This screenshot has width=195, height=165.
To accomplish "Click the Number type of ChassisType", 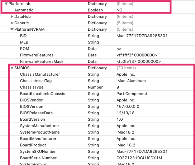I will [x=95, y=87].
